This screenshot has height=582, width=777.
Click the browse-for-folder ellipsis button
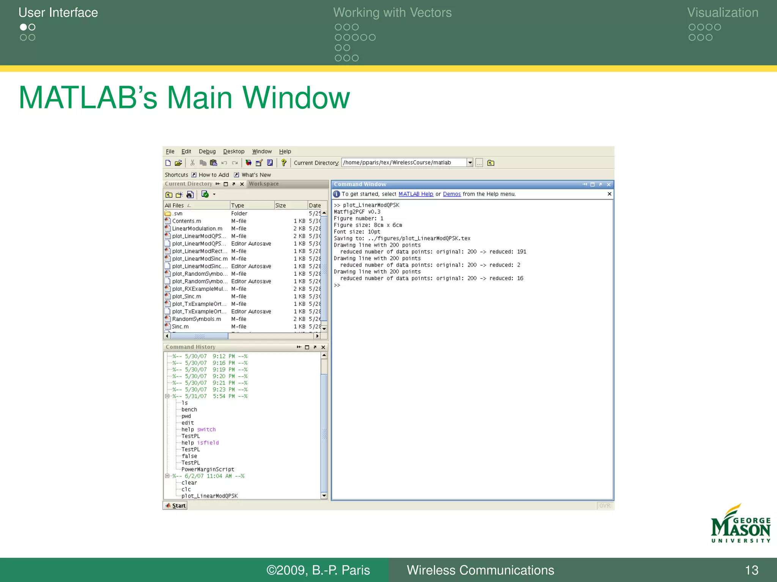(x=479, y=163)
